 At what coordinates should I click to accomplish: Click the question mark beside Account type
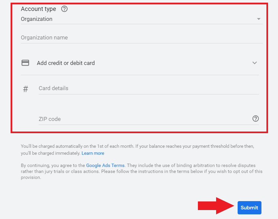(64, 9)
